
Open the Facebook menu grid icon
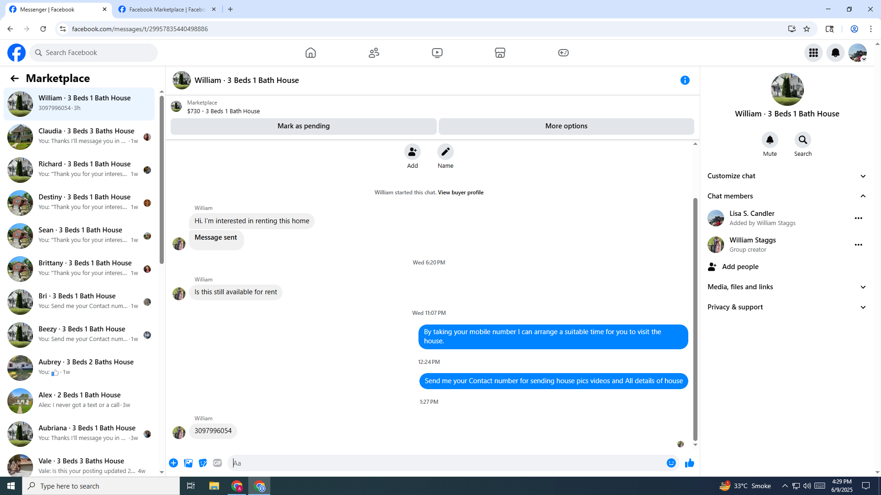(813, 53)
